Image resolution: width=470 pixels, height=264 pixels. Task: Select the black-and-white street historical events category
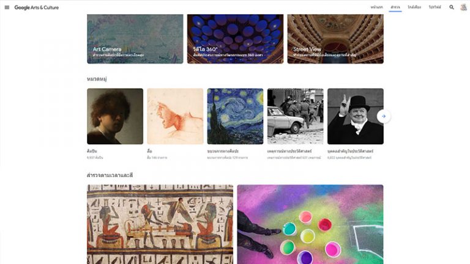295,116
